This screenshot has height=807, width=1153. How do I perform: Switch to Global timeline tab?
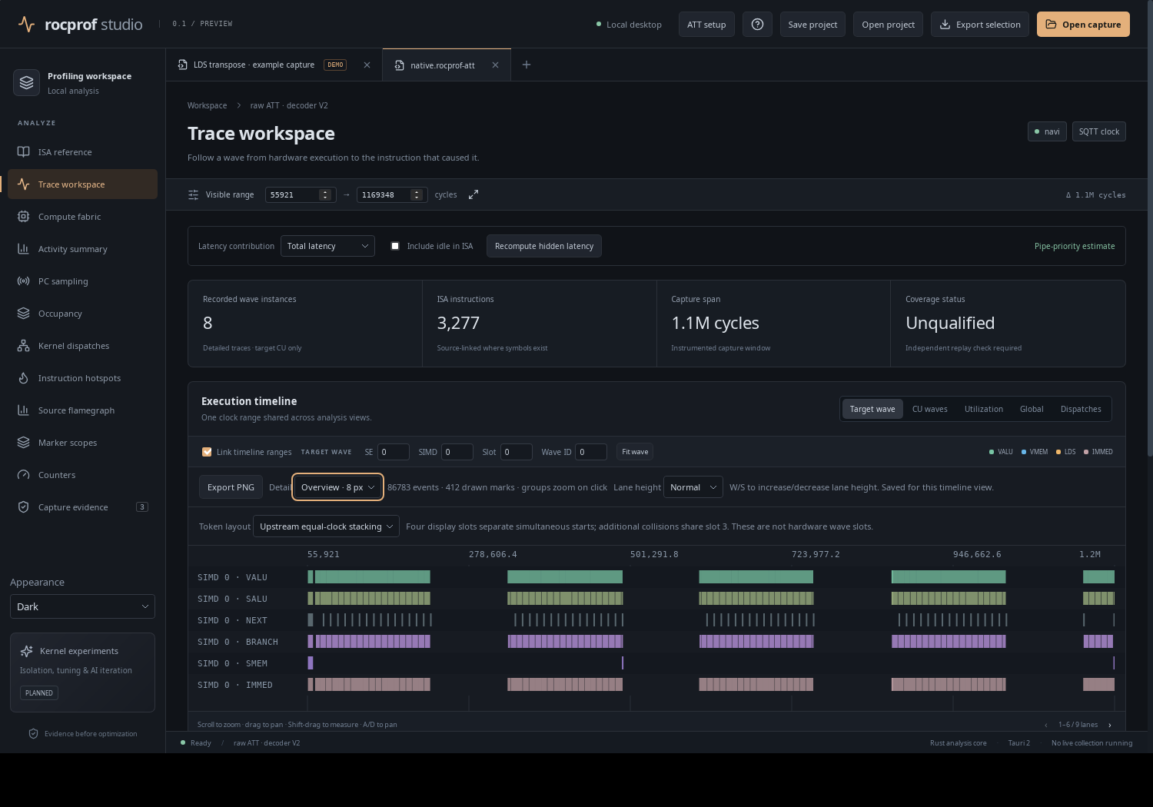[1032, 409]
